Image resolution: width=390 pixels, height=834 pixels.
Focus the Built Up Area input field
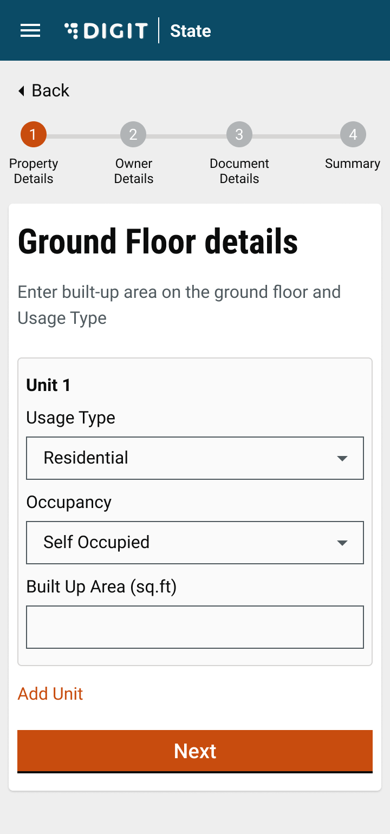pyautogui.click(x=195, y=627)
